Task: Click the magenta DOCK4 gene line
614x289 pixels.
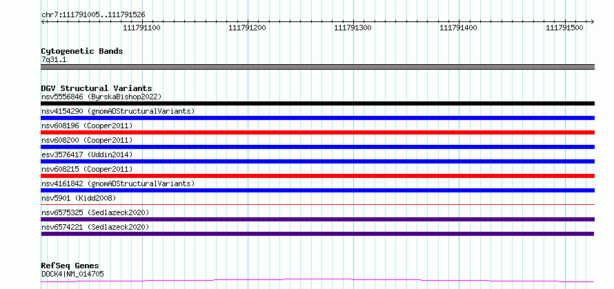Action: click(x=318, y=281)
